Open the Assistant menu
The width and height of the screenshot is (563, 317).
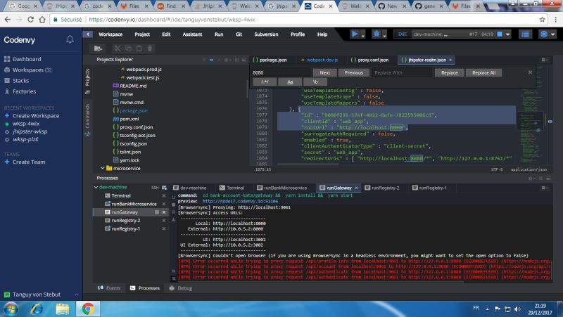pos(192,34)
